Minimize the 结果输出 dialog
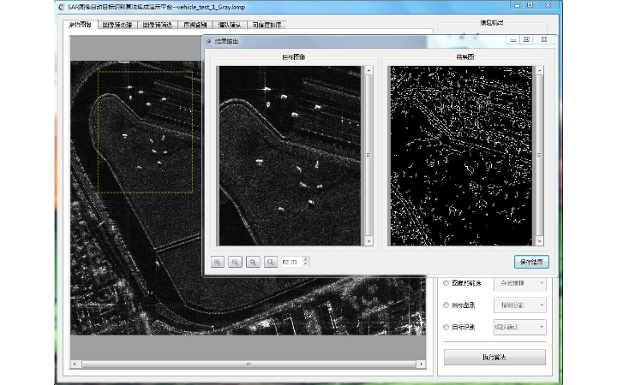Screen dimensions: 617x385 513,39
